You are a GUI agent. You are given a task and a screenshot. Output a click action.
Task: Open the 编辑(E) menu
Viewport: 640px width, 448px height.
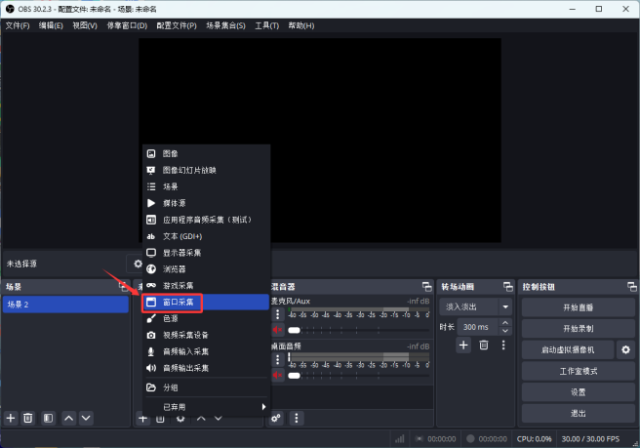[51, 25]
